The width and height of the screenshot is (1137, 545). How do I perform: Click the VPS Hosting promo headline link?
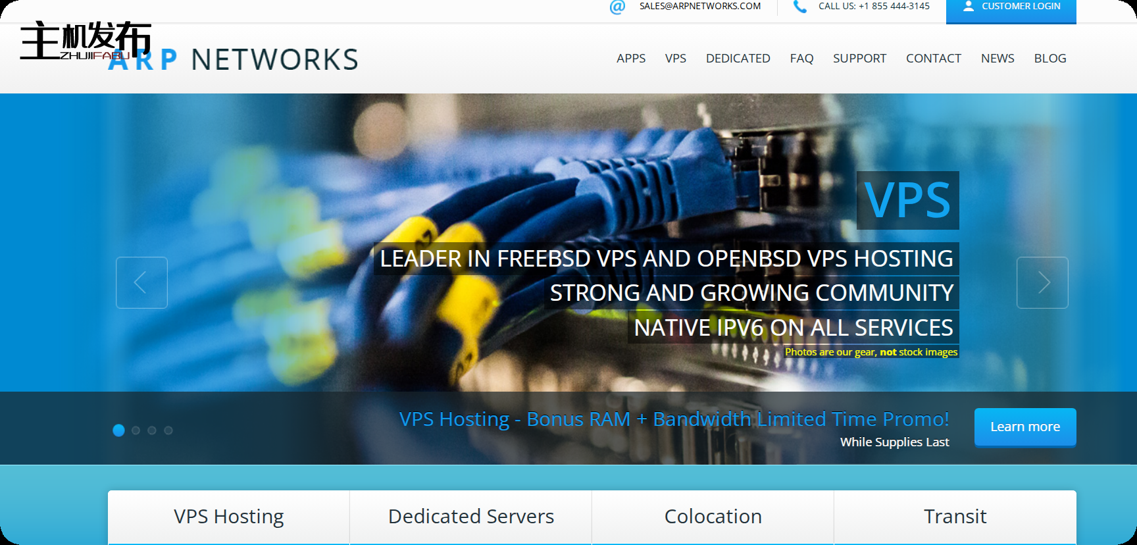tap(674, 419)
